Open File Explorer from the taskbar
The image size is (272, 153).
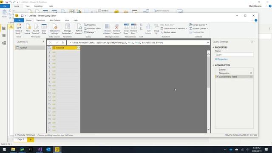click(13, 149)
